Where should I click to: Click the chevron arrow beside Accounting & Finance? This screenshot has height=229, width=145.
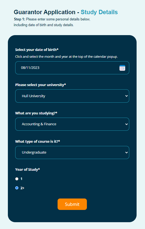tap(126, 124)
